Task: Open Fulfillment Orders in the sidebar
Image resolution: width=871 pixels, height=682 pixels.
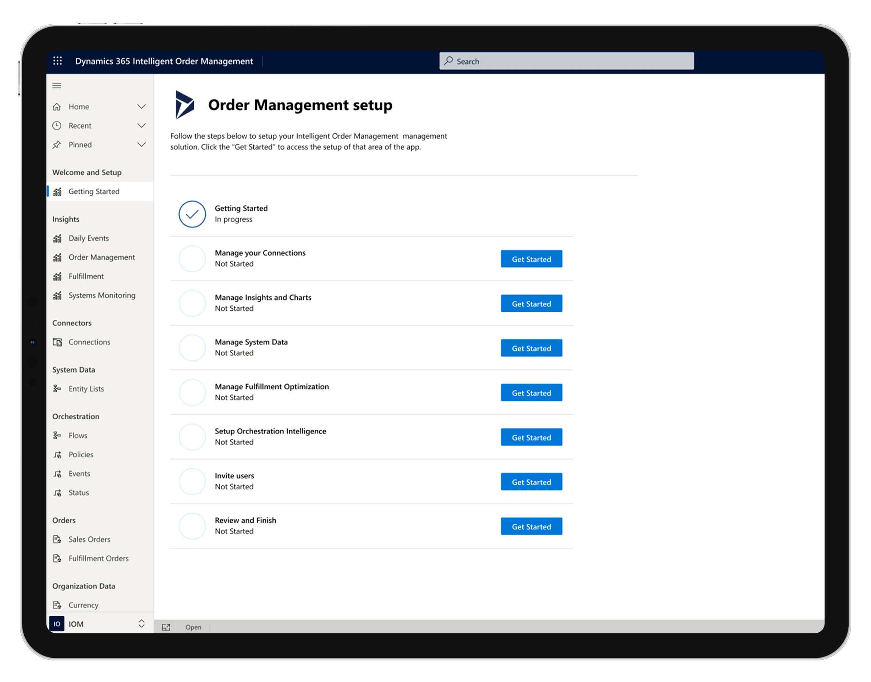Action: click(x=100, y=558)
